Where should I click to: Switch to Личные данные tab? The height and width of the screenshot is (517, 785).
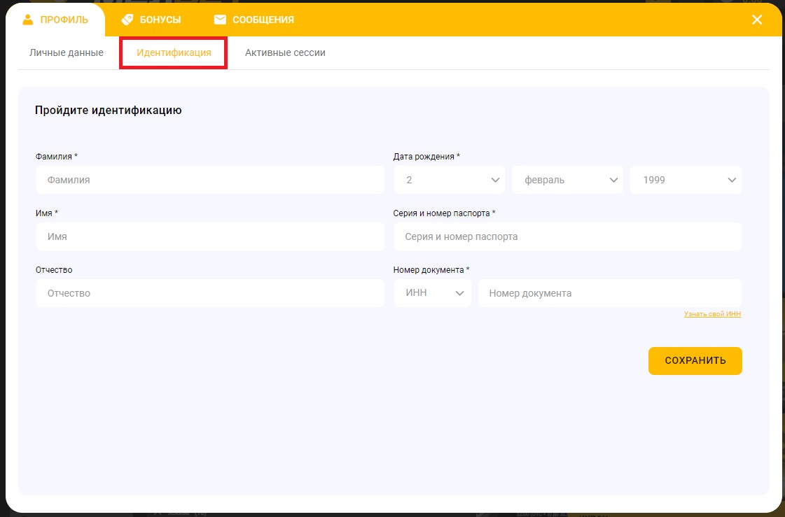(x=67, y=52)
